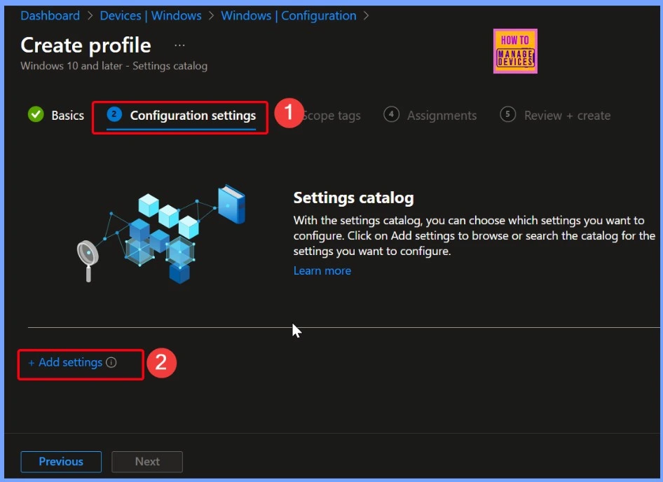This screenshot has height=482, width=663.
Task: Click the settings catalog cubes illustration
Action: [x=160, y=234]
